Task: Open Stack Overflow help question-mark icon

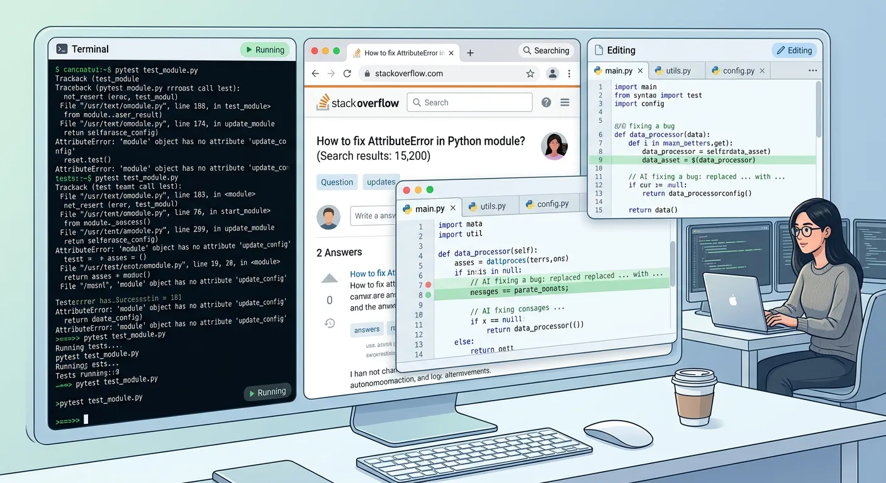Action: pyautogui.click(x=546, y=103)
